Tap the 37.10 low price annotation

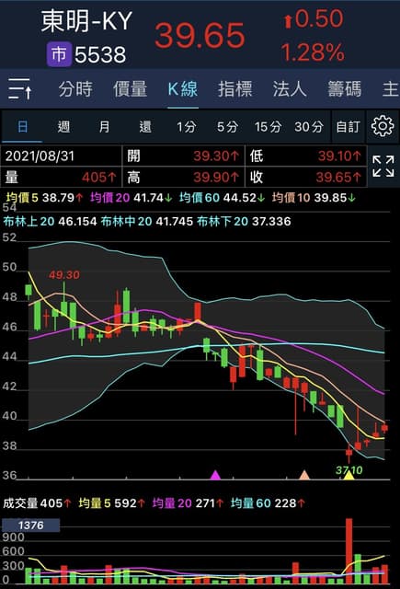click(x=349, y=470)
